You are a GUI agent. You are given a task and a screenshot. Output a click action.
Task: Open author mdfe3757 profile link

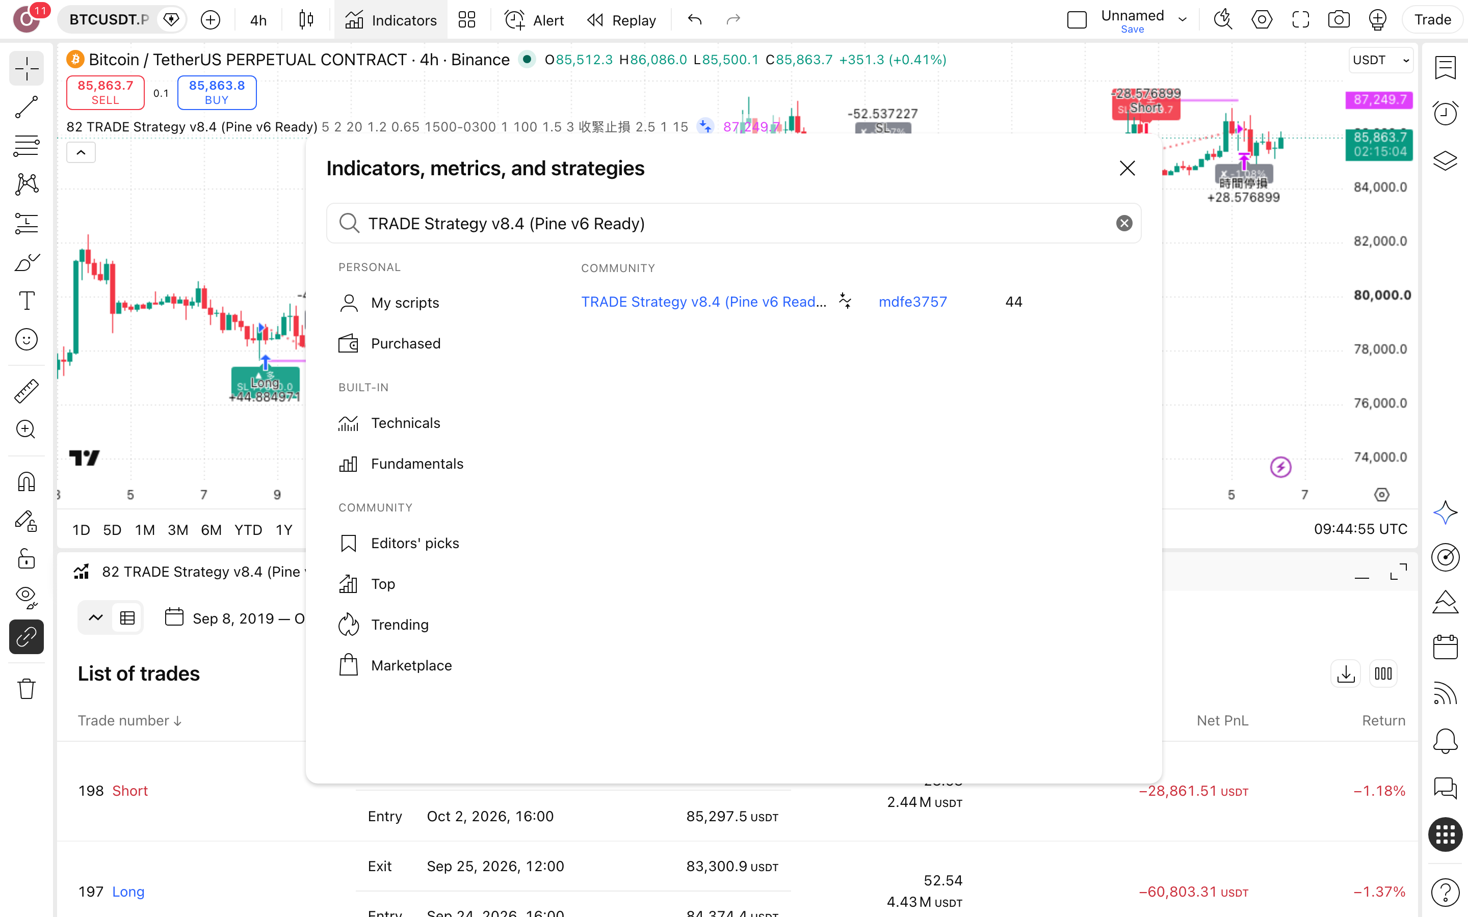pos(912,302)
